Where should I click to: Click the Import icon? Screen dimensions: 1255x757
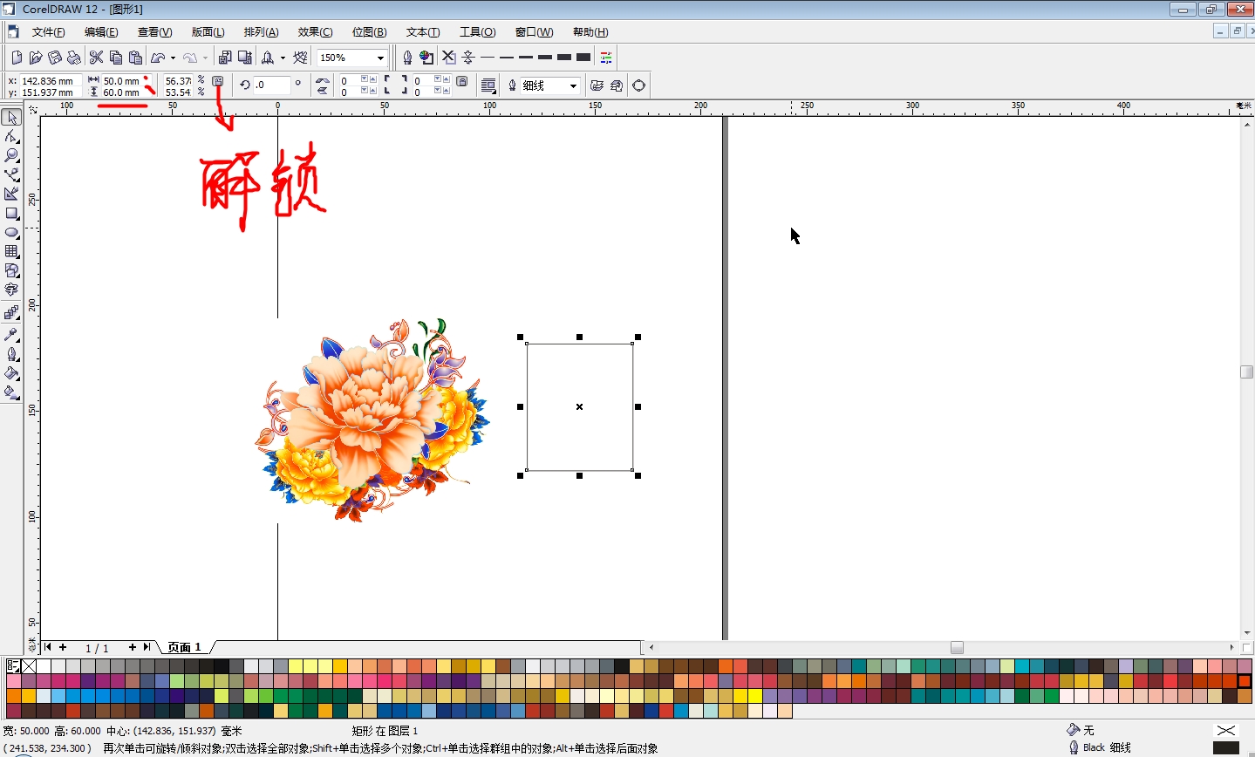coord(225,58)
